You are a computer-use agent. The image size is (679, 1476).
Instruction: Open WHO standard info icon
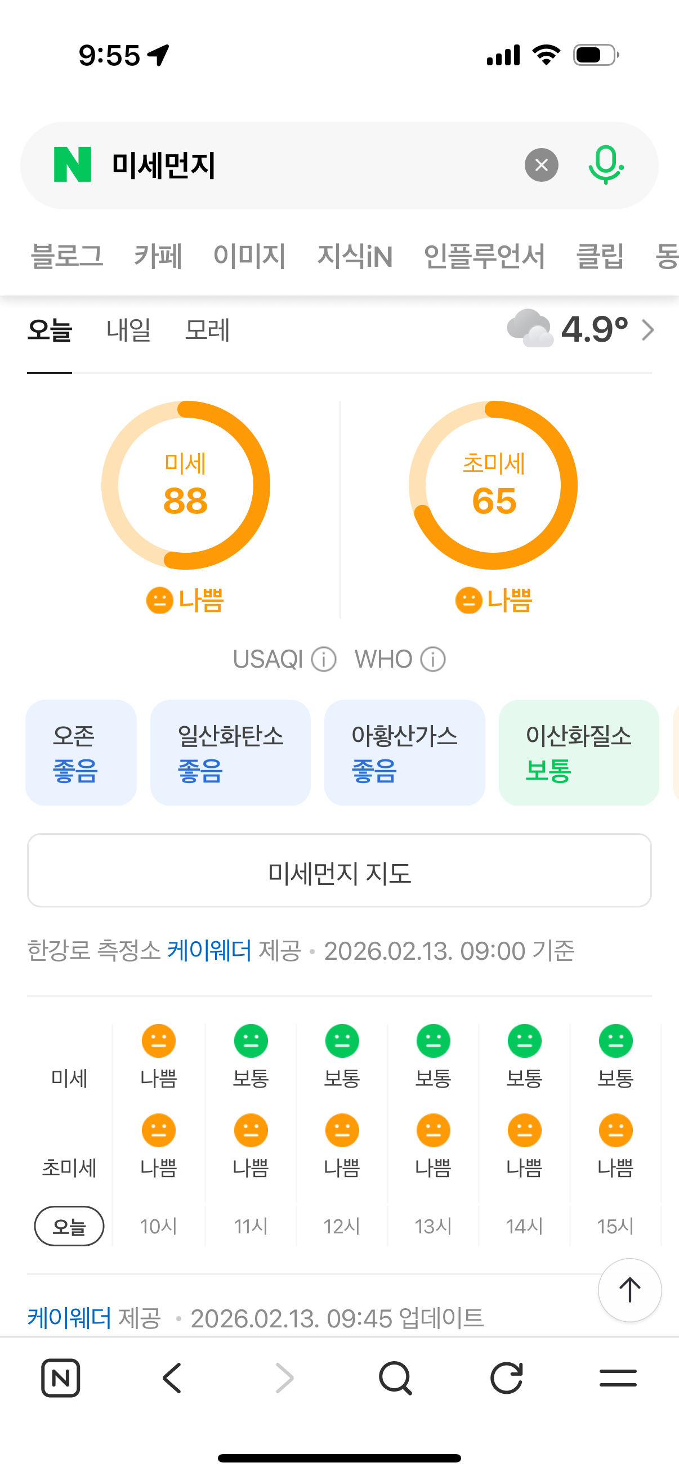[433, 659]
